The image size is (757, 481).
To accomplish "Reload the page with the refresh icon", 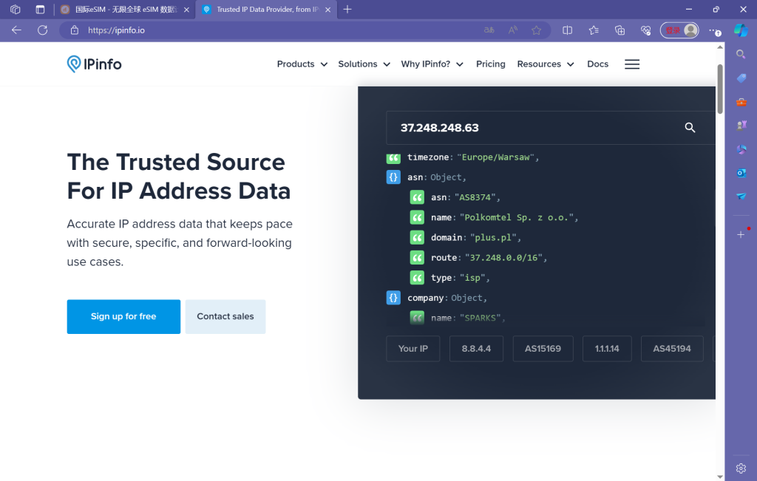I will 42,30.
